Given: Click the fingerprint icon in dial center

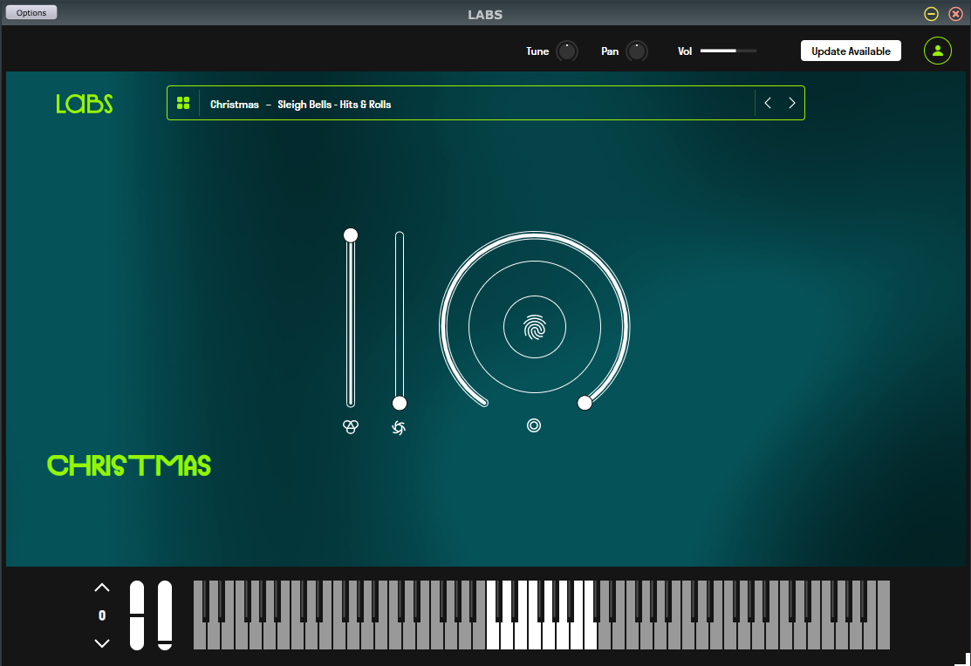Looking at the screenshot, I should pyautogui.click(x=535, y=328).
